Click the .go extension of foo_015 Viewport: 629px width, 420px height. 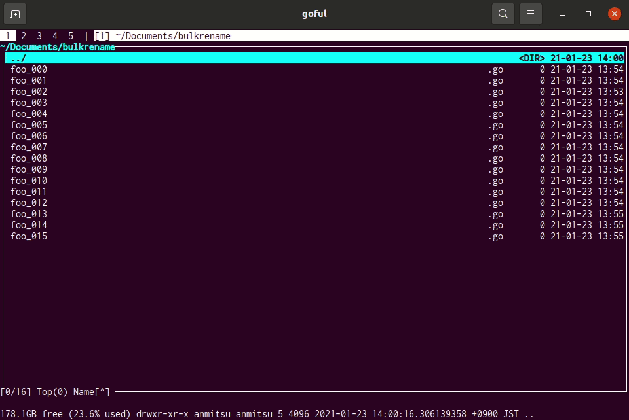pos(495,237)
